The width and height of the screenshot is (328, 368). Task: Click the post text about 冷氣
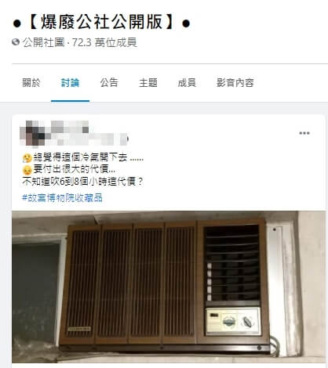click(x=83, y=170)
